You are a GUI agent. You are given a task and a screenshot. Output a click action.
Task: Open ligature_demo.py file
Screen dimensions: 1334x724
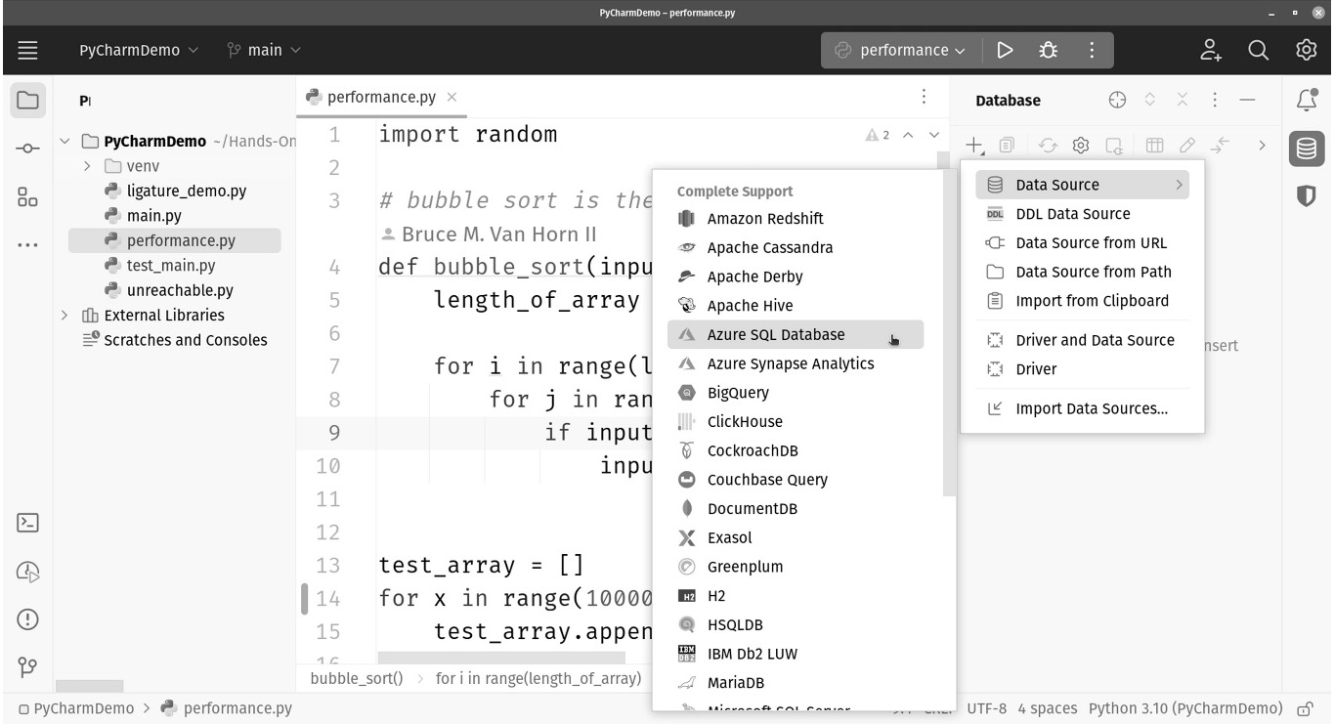186,192
